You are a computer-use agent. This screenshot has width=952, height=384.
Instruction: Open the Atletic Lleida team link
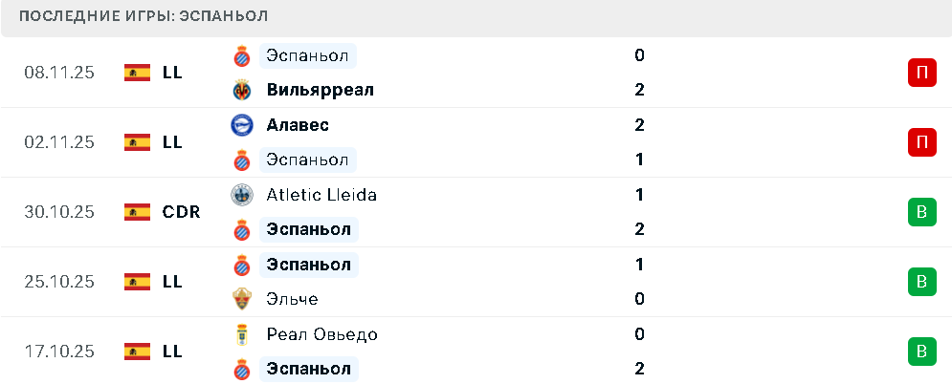click(x=322, y=195)
